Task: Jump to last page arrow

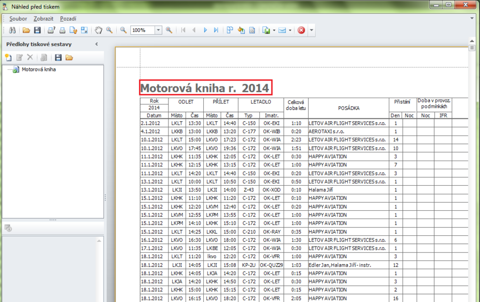Action: (x=216, y=30)
